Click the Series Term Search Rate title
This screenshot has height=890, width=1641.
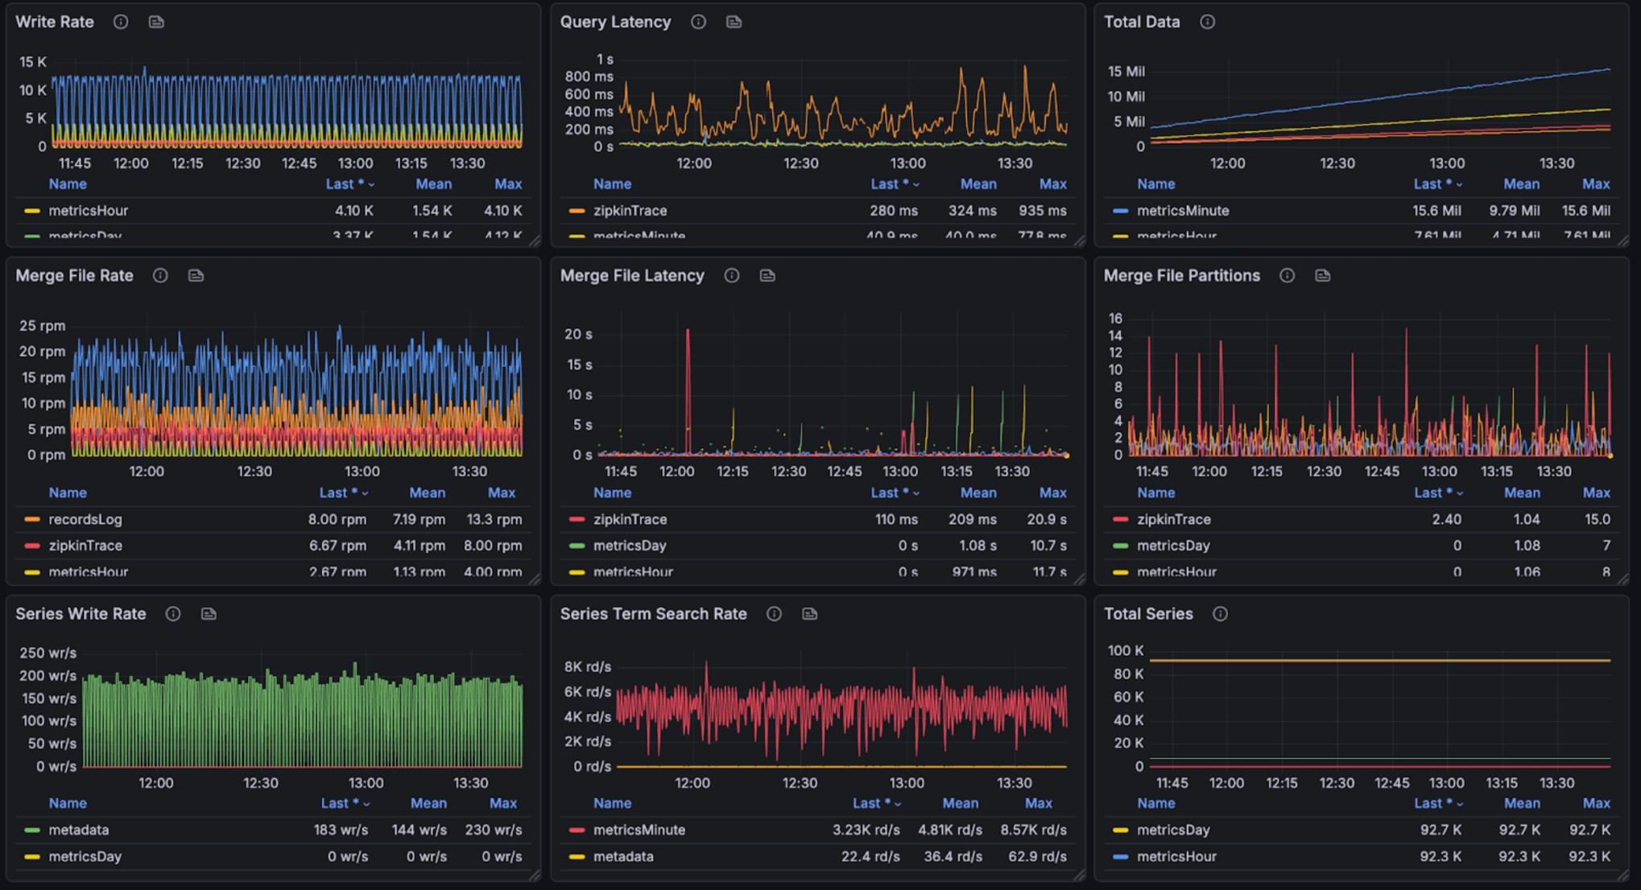[x=653, y=614]
